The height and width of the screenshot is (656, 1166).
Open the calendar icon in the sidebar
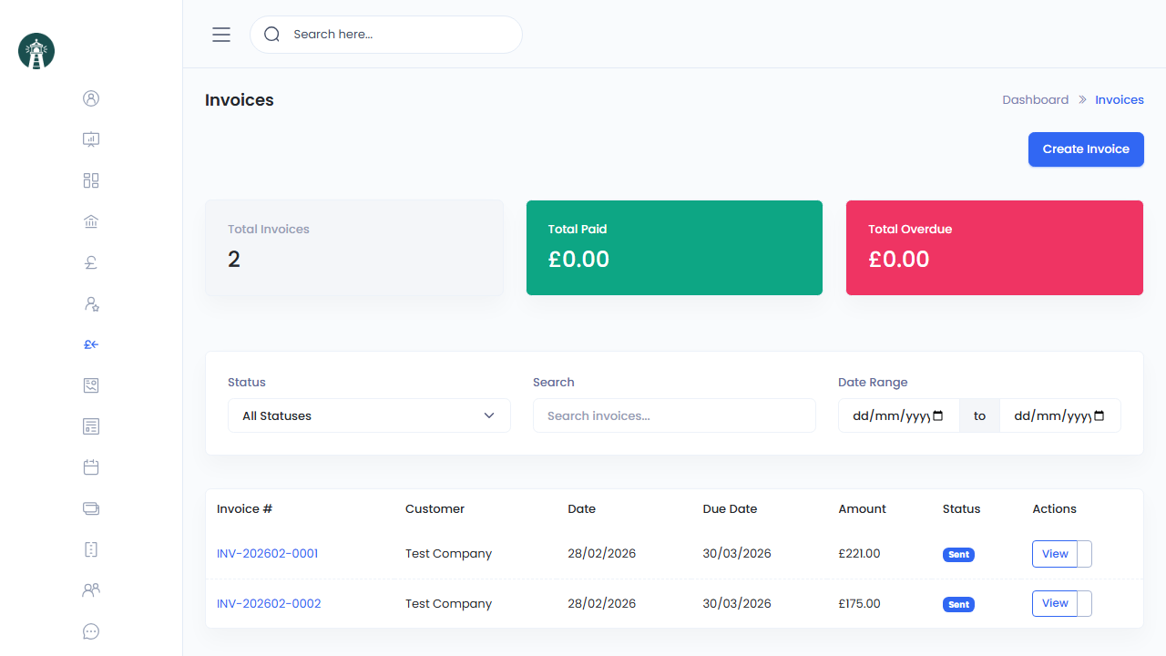click(90, 467)
